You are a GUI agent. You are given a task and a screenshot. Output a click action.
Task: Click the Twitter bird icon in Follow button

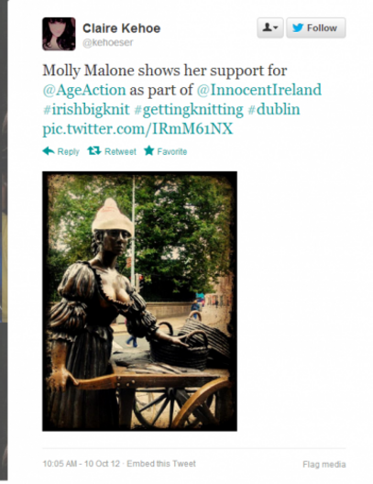tap(298, 27)
